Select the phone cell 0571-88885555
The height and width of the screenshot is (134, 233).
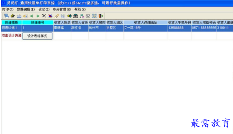204,28
